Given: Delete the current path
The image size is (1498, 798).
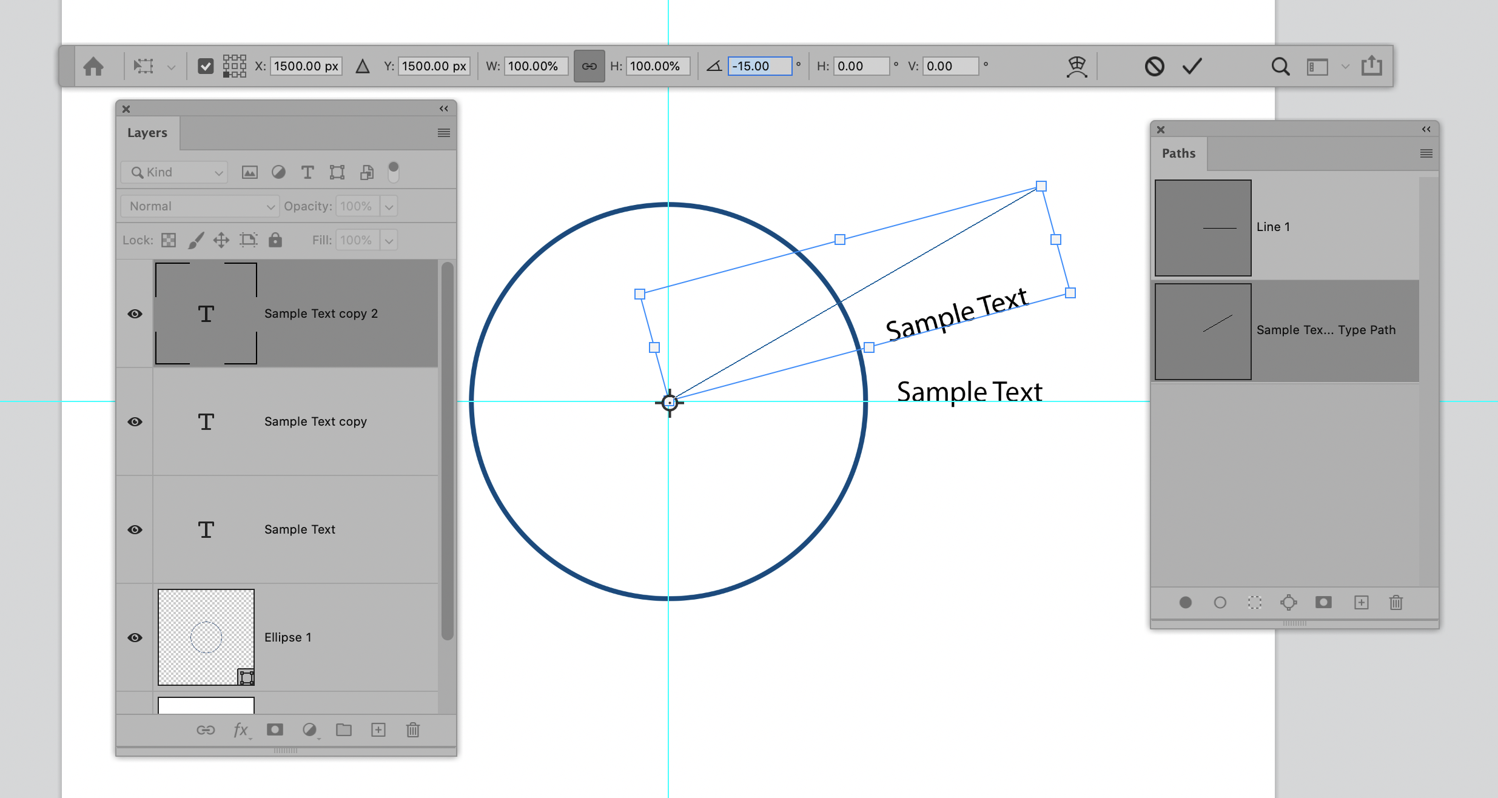Looking at the screenshot, I should (x=1396, y=602).
